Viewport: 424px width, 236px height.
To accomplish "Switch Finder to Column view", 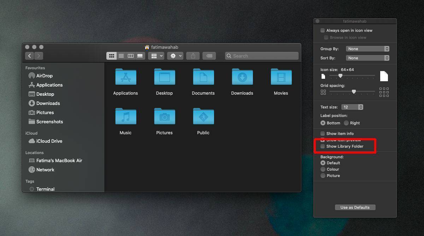I will 130,55.
